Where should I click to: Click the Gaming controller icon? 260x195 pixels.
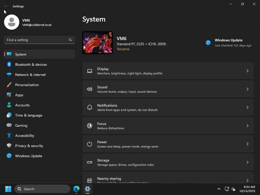(x=9, y=125)
